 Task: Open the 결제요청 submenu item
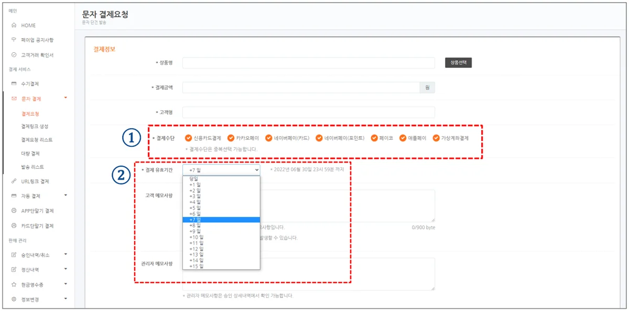click(x=30, y=113)
